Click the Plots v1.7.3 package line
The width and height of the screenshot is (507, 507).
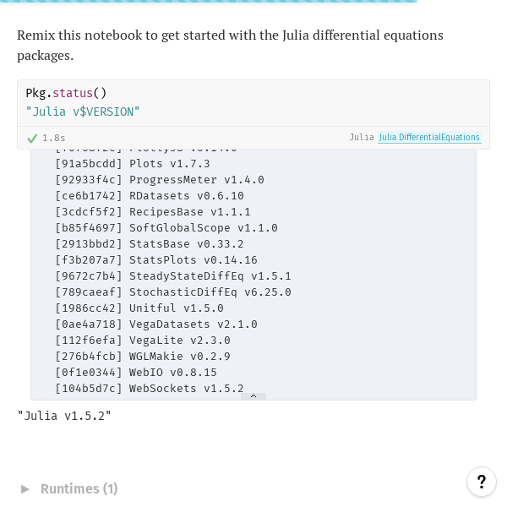pos(133,164)
